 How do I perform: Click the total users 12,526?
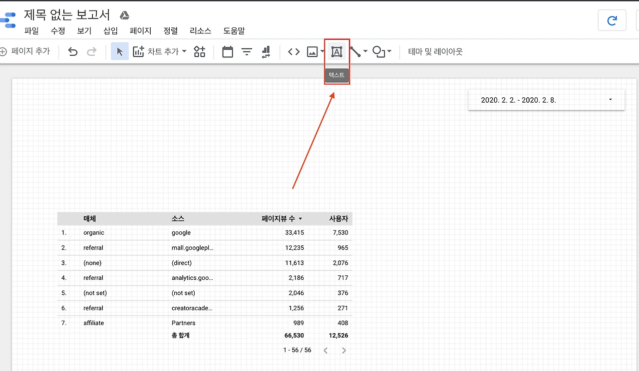coord(338,336)
